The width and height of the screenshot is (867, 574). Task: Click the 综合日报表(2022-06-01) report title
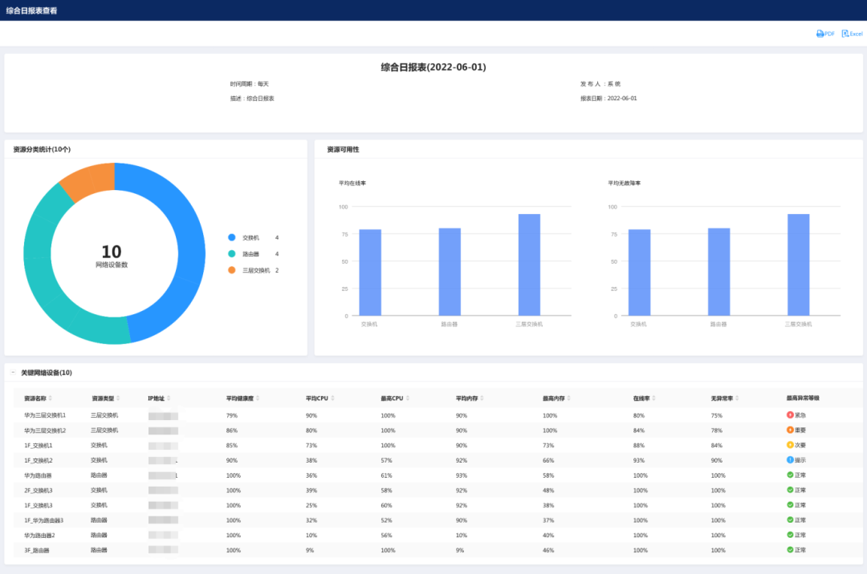point(433,67)
